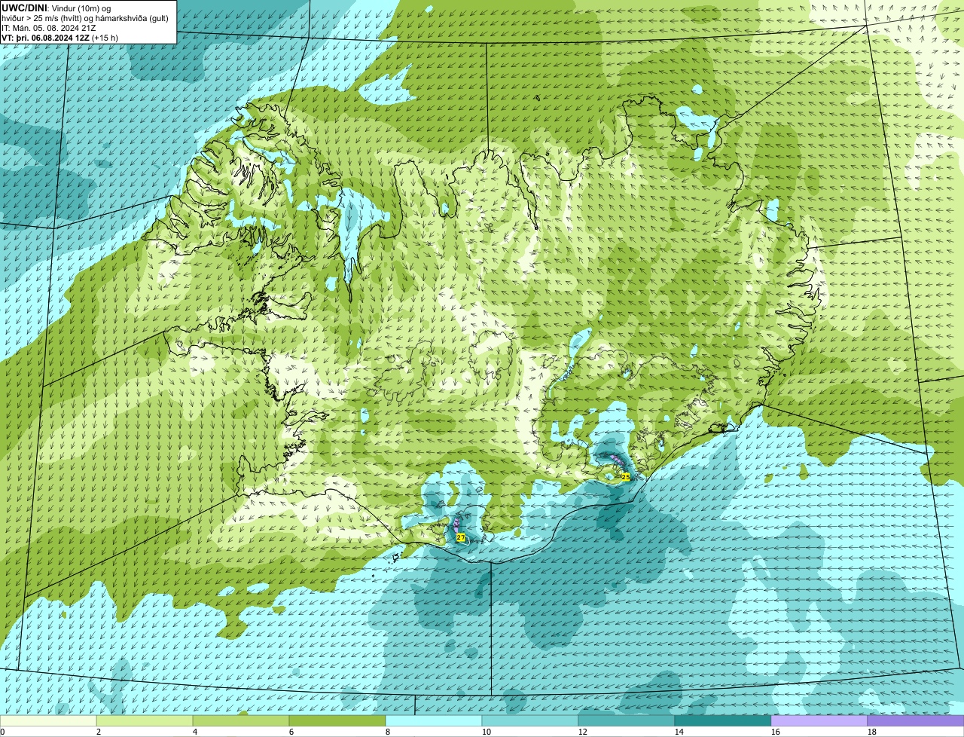Pick the 12–14 m/s teal legend swatch

(627, 720)
